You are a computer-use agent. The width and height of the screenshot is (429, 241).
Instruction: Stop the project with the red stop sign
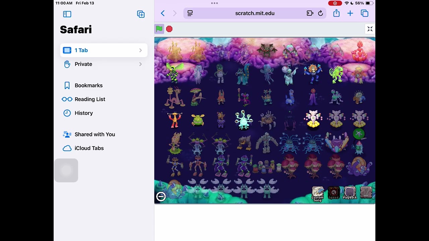point(169,29)
